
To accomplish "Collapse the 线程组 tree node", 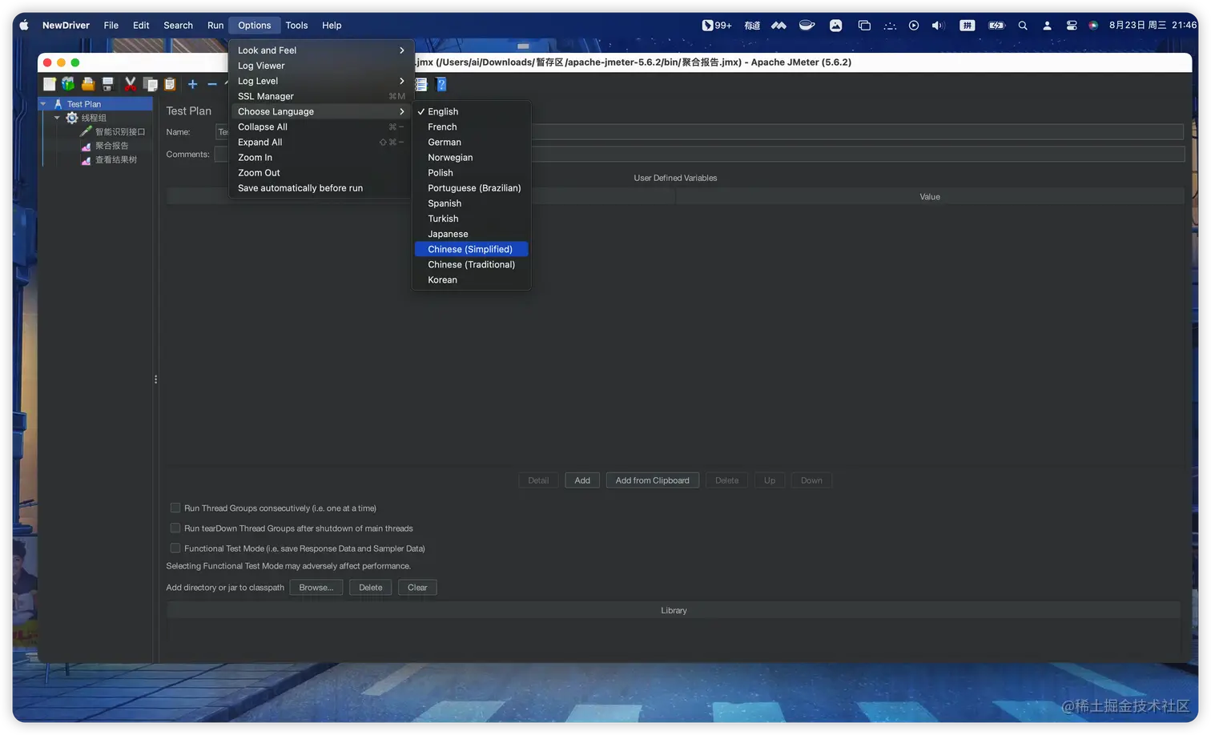I will pos(57,118).
